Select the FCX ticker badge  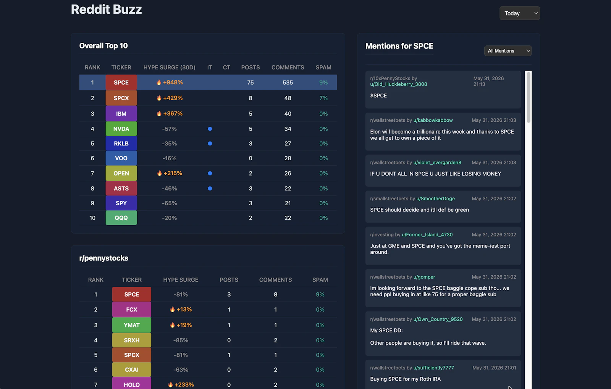[132, 310]
